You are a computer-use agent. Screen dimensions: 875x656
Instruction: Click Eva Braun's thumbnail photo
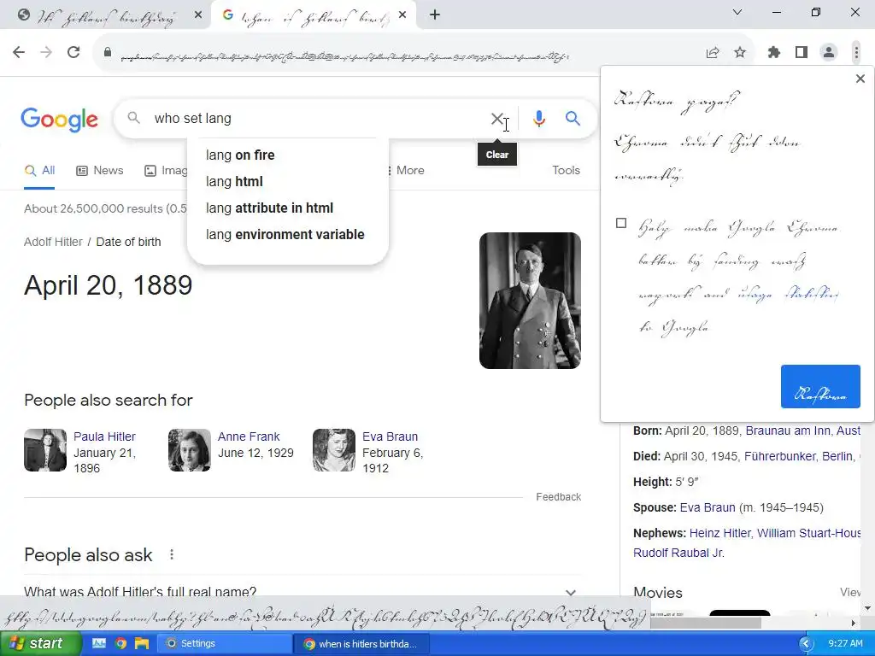334,450
